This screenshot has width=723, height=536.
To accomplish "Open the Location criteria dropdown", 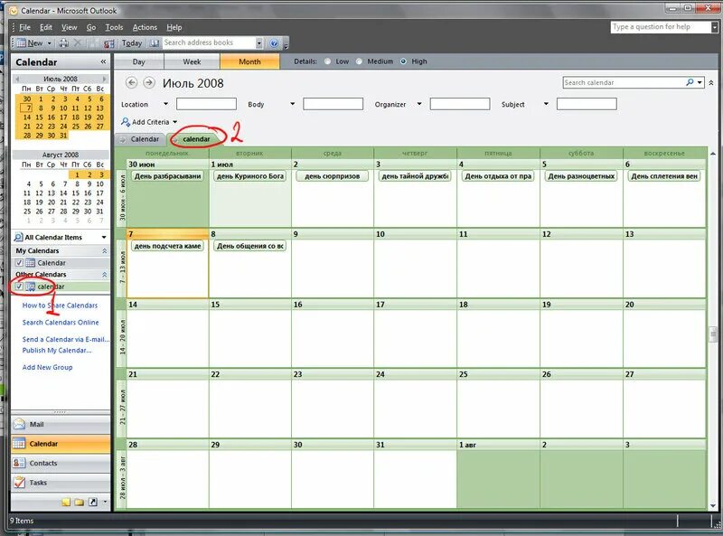I will [165, 104].
